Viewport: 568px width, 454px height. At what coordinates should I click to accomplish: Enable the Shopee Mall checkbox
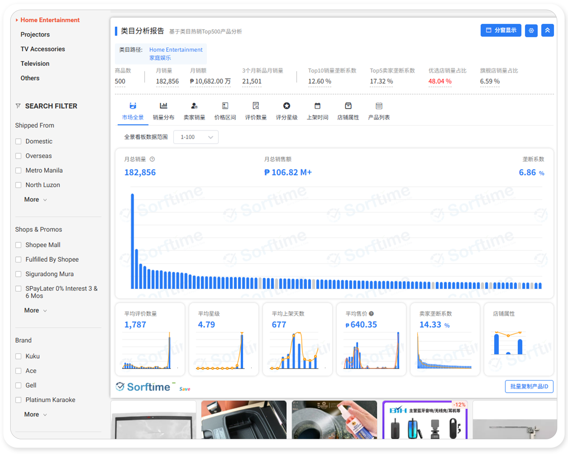(18, 245)
